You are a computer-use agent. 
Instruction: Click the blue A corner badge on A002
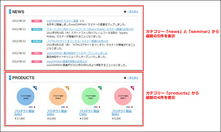pyautogui.click(x=35, y=88)
